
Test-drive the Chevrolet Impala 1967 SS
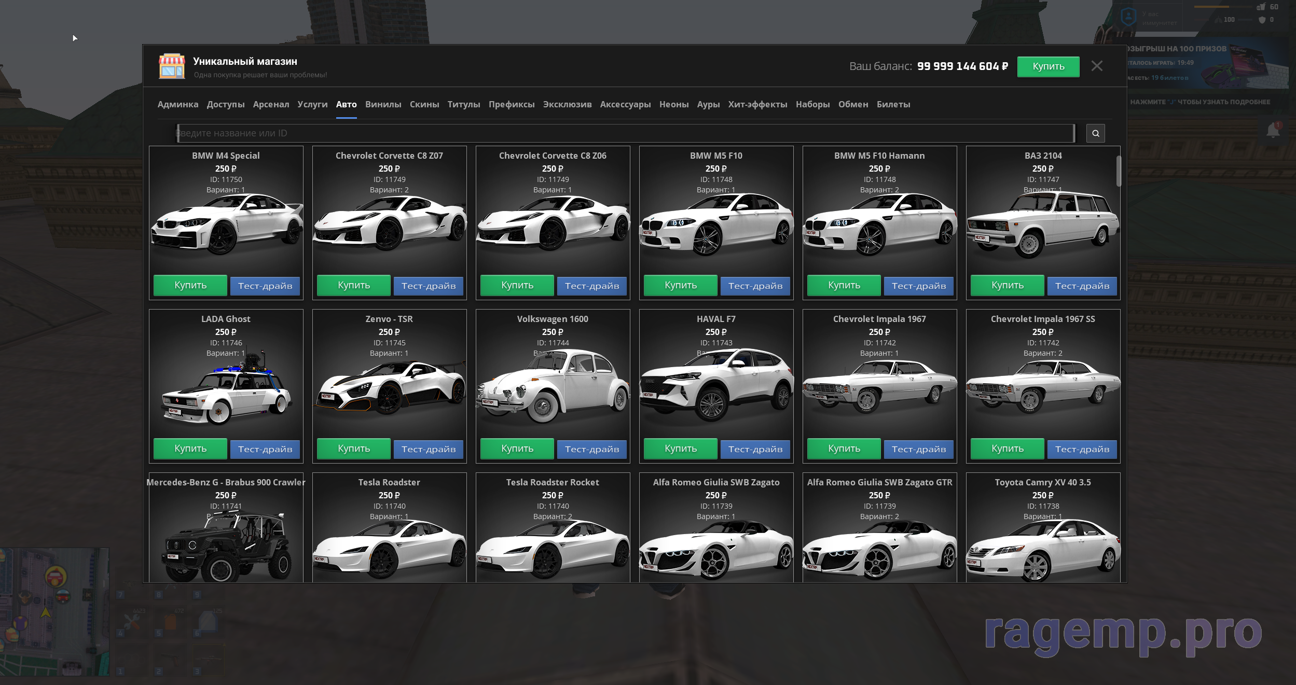tap(1082, 449)
